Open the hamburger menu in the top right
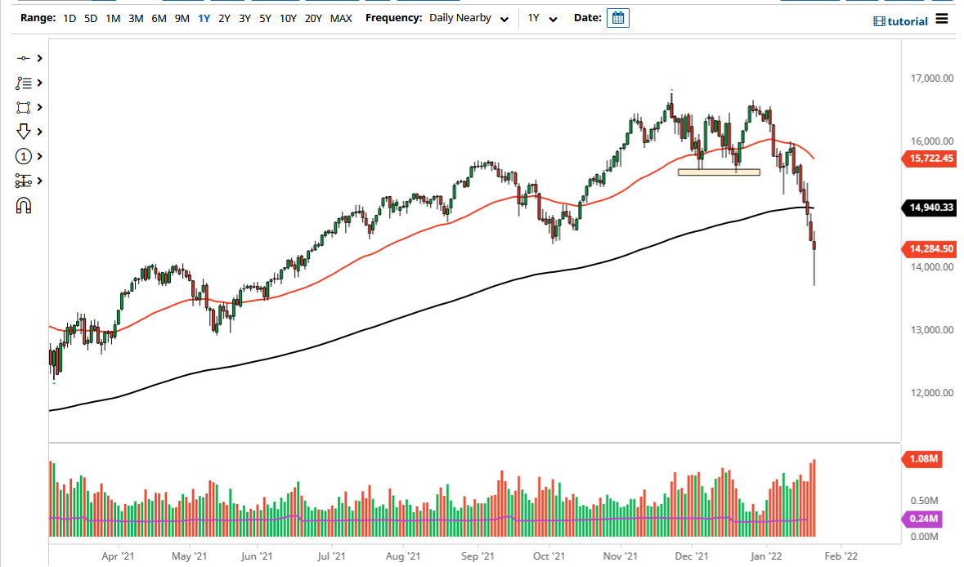 click(942, 20)
